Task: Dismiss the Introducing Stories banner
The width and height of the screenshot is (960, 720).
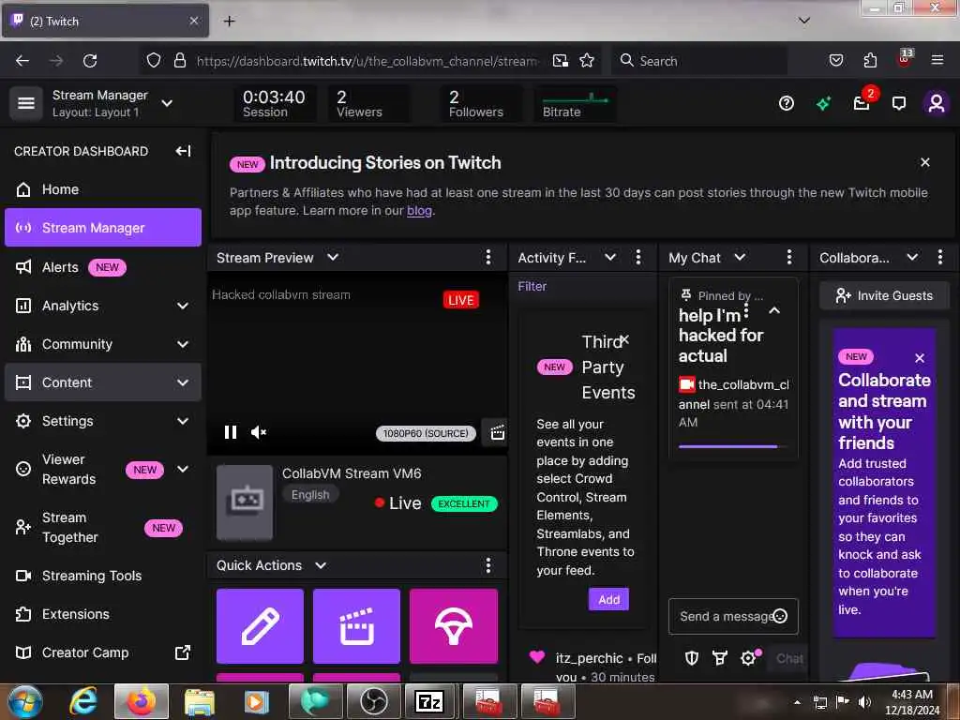Action: coord(925,162)
